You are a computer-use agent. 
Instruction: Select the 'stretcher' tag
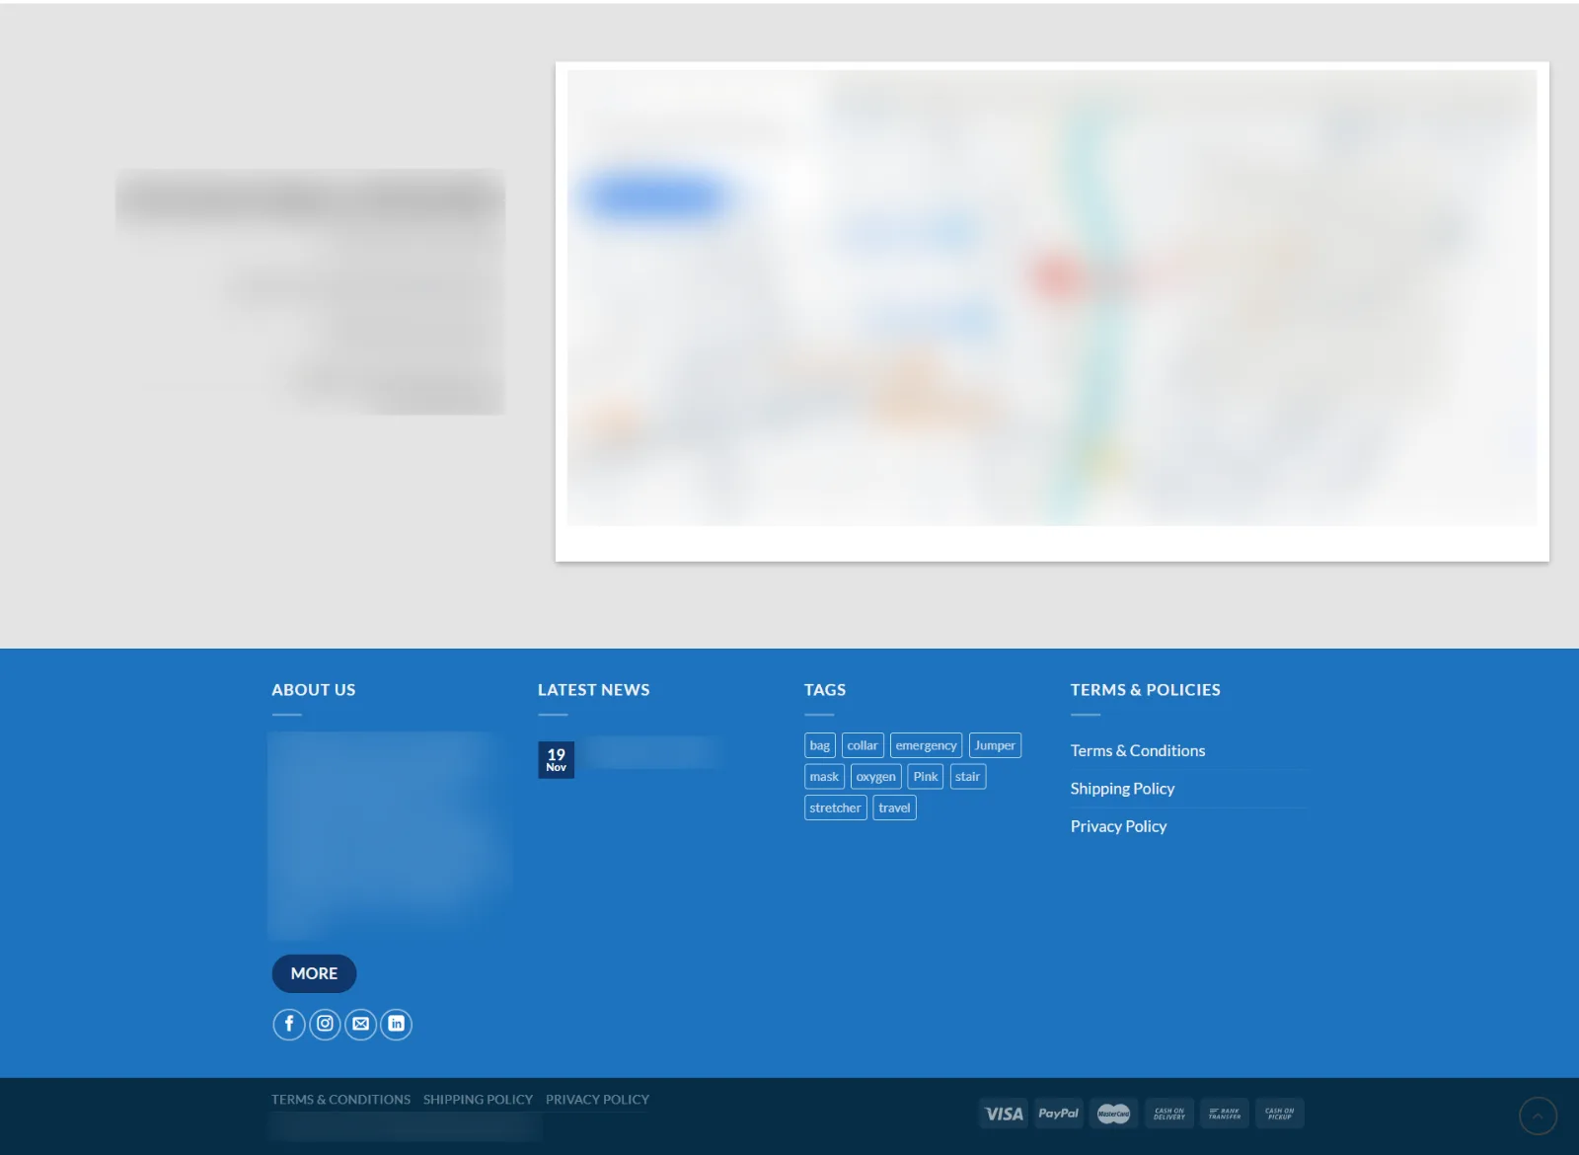coord(836,808)
